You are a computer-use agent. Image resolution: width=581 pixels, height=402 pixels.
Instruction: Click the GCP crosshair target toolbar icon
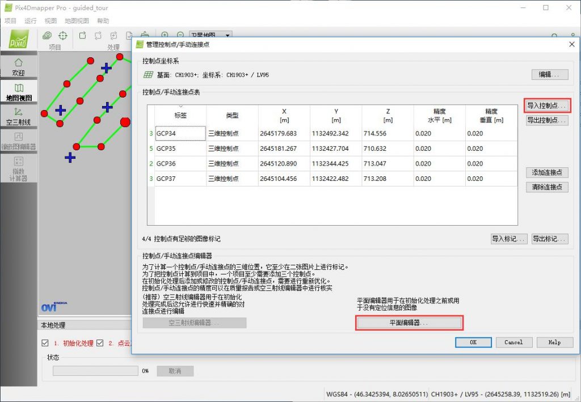click(x=63, y=36)
